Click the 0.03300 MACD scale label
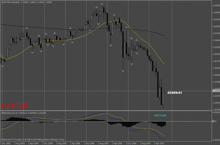This screenshot has height=145, width=220. pyautogui.click(x=216, y=112)
